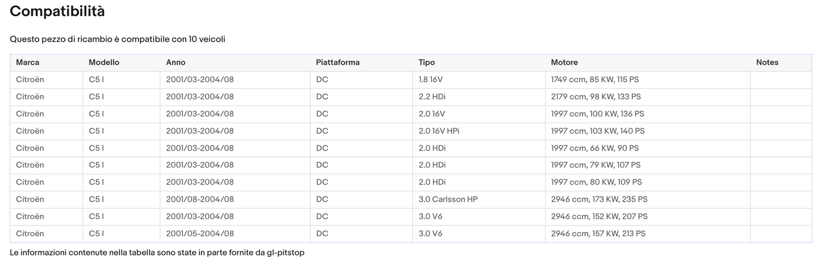Click the Piattaforma column header

338,62
